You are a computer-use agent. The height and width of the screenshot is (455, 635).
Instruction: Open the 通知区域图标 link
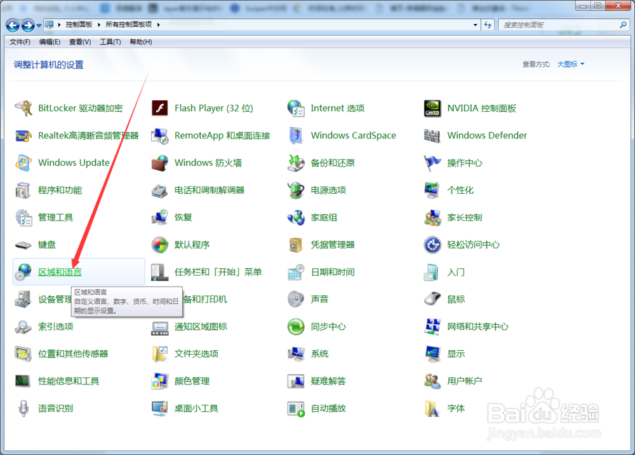tap(201, 327)
